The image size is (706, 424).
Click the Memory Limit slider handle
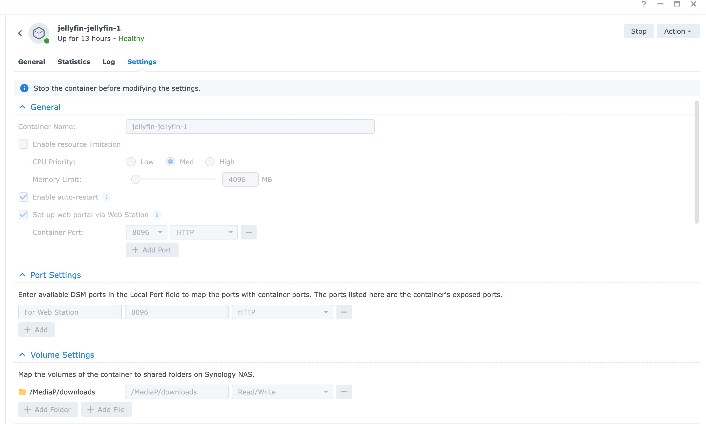click(136, 179)
